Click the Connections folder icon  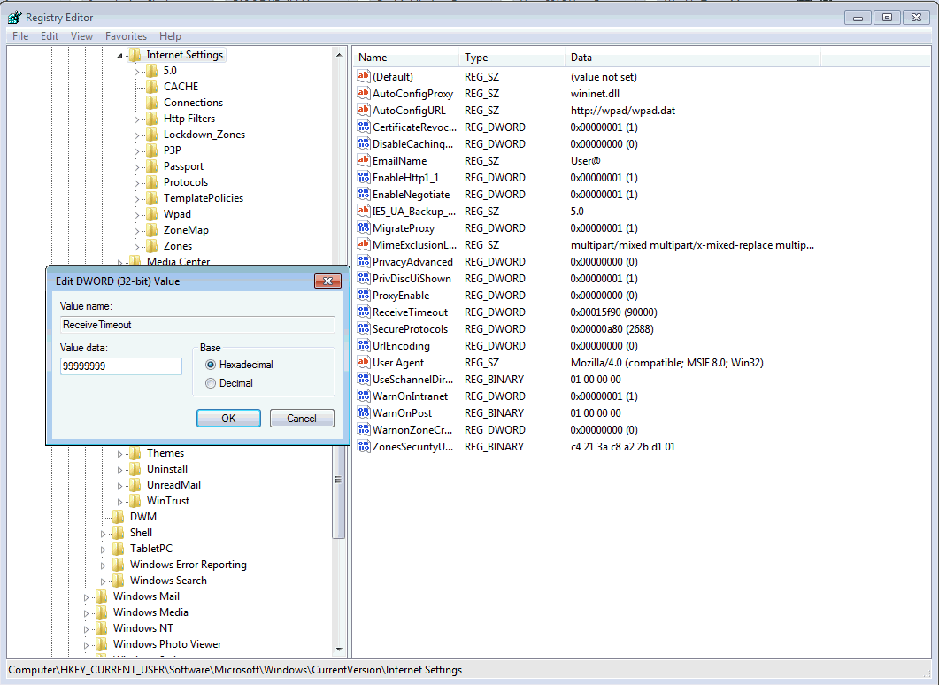point(152,103)
